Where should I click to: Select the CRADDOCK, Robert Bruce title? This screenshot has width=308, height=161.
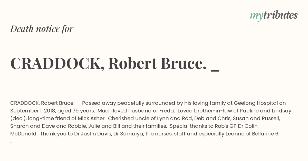tap(114, 63)
